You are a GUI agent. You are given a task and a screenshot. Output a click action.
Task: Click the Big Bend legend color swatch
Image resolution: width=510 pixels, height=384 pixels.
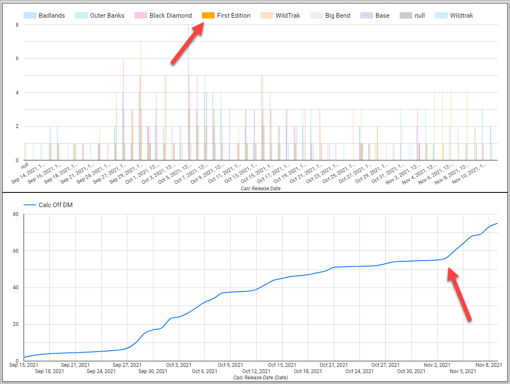pos(317,16)
